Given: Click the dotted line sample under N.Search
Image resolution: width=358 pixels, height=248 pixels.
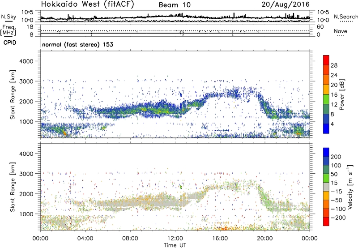Looking at the screenshot, I should (346, 21).
